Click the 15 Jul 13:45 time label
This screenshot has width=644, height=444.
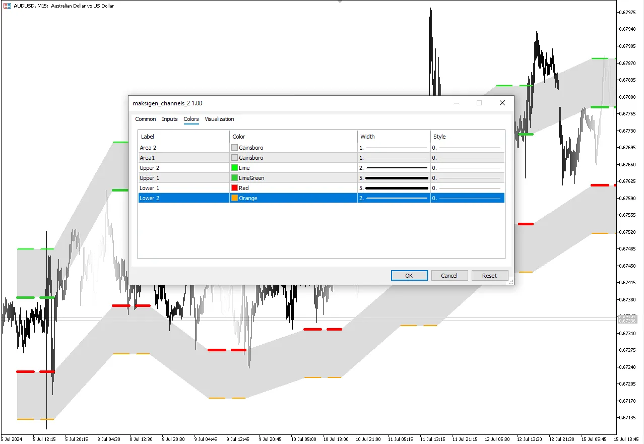[x=627, y=439]
